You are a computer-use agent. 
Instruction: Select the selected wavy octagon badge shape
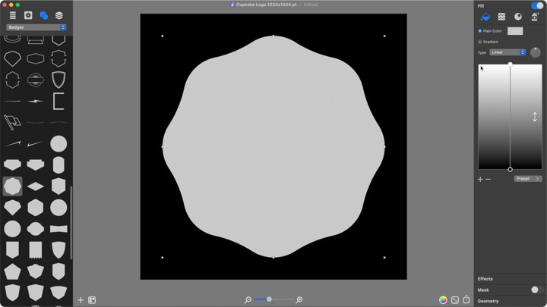point(12,186)
